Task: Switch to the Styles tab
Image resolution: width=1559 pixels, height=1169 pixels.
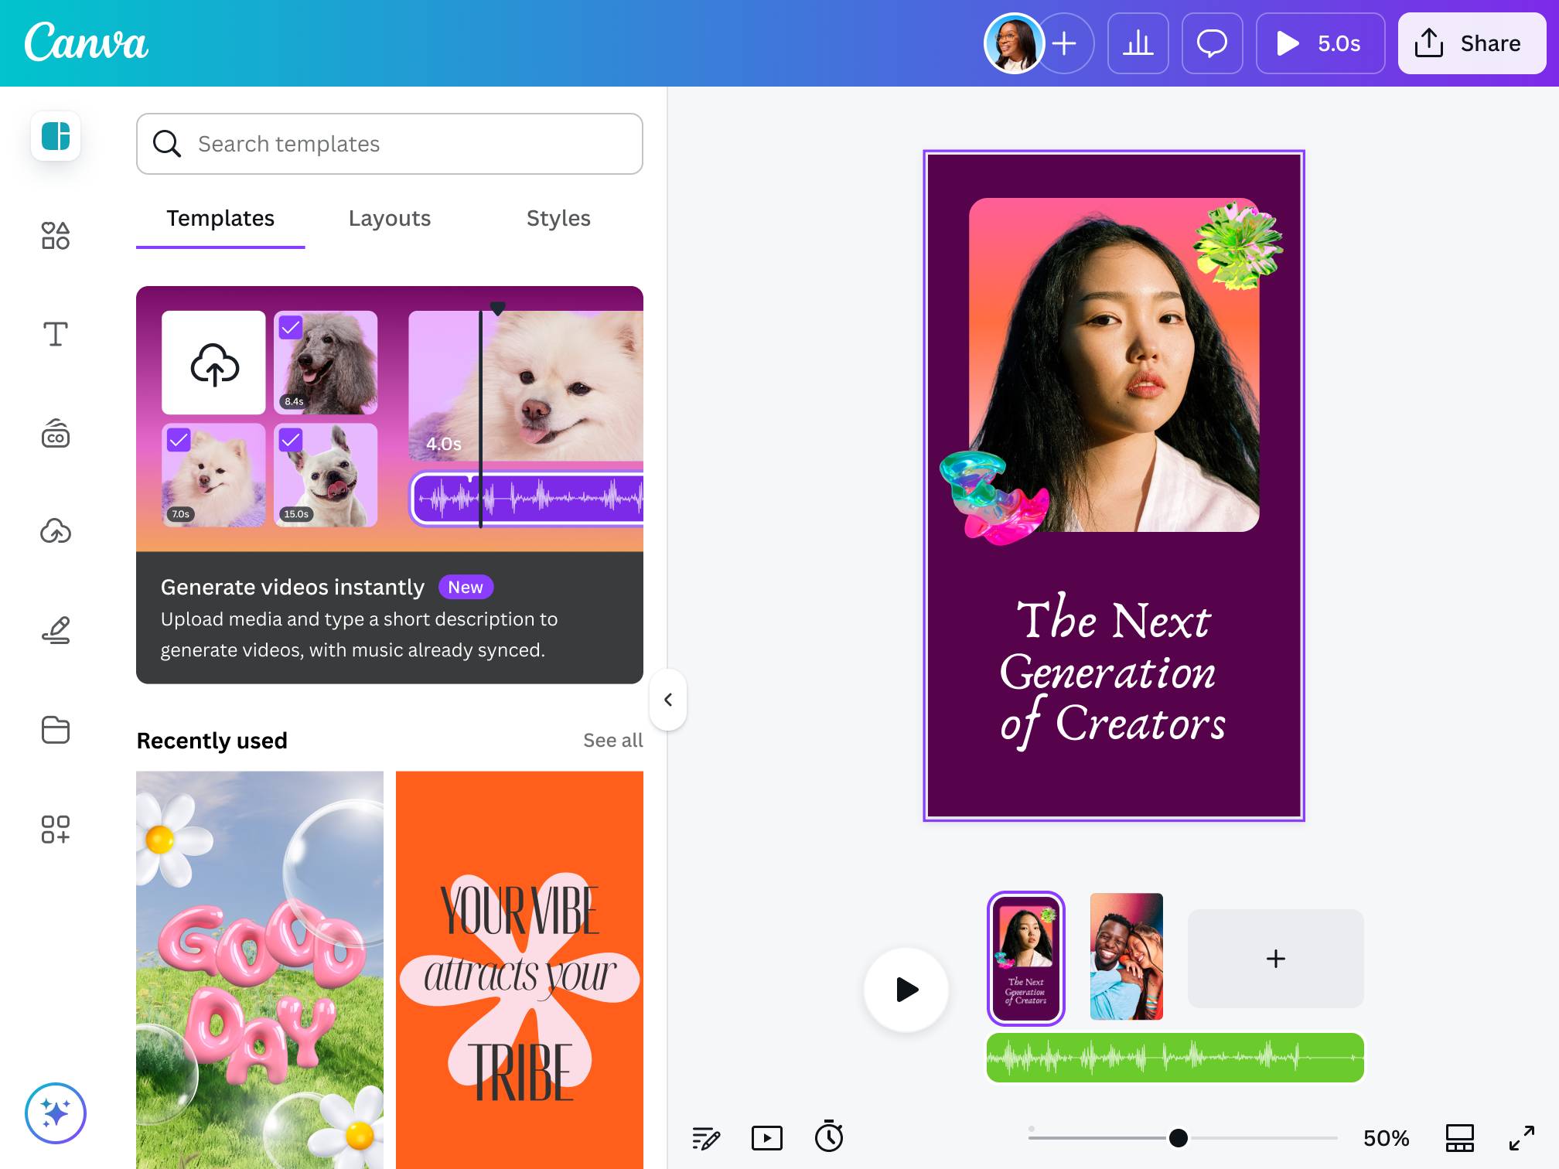Action: [558, 219]
